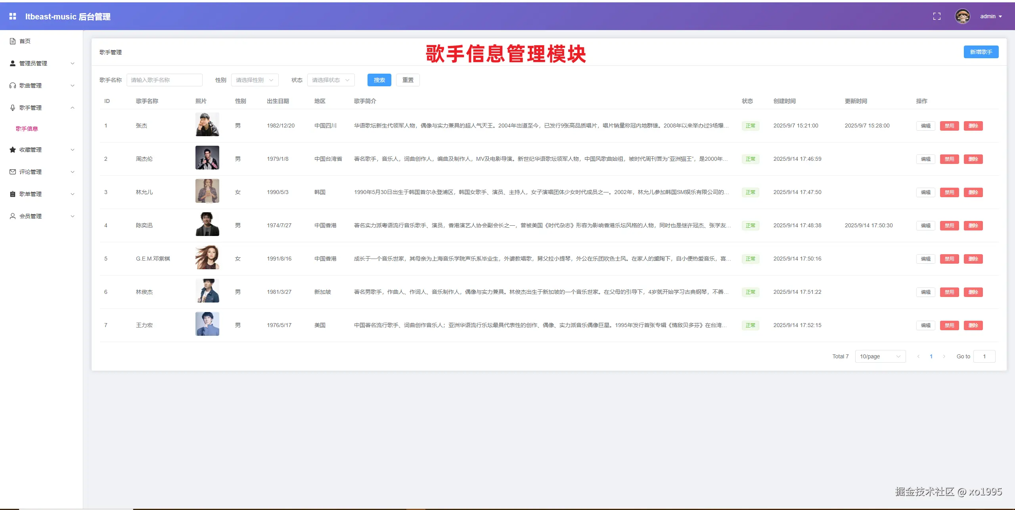Disable singer 林允儿 via 禁用 button
Image resolution: width=1015 pixels, height=510 pixels.
click(x=949, y=192)
